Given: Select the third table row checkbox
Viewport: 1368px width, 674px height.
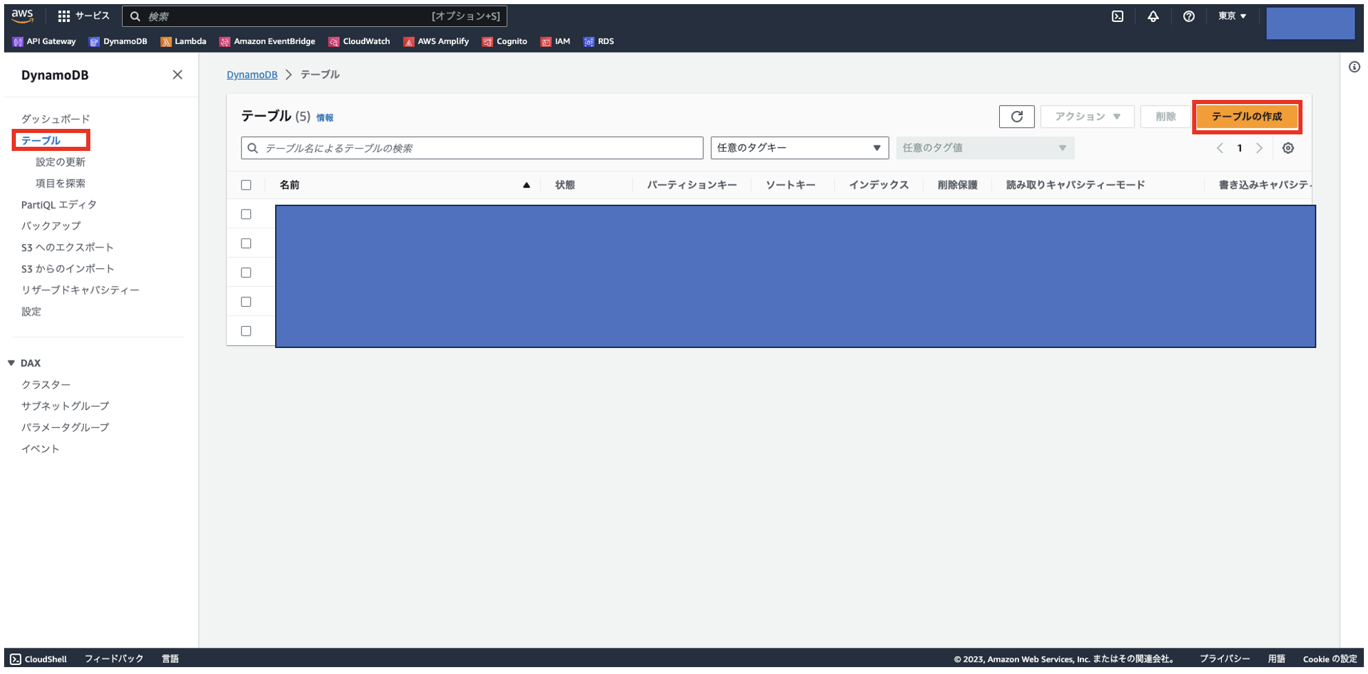Looking at the screenshot, I should click(x=246, y=272).
